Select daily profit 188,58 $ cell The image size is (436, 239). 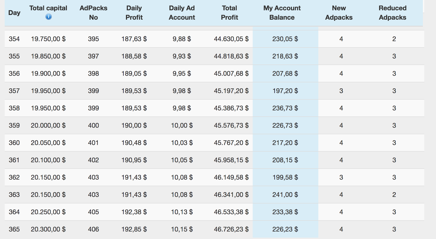134,56
